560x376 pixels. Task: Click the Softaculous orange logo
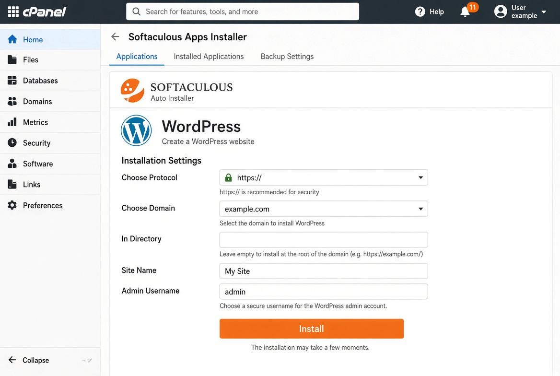[x=132, y=91]
